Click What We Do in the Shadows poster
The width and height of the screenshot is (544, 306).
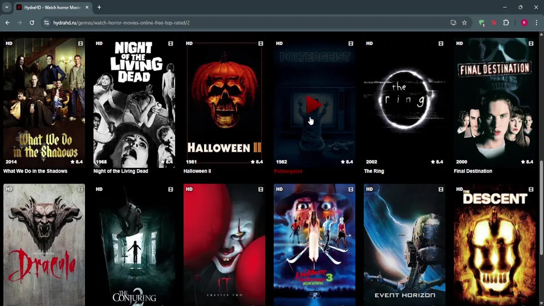pyautogui.click(x=44, y=103)
